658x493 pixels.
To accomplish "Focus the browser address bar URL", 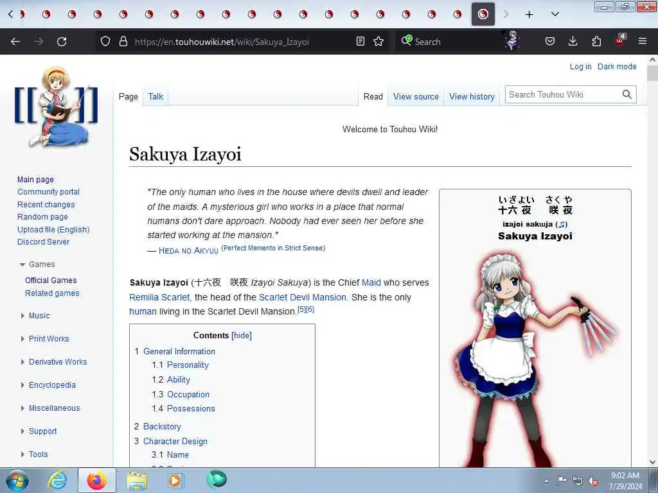I will pyautogui.click(x=222, y=42).
